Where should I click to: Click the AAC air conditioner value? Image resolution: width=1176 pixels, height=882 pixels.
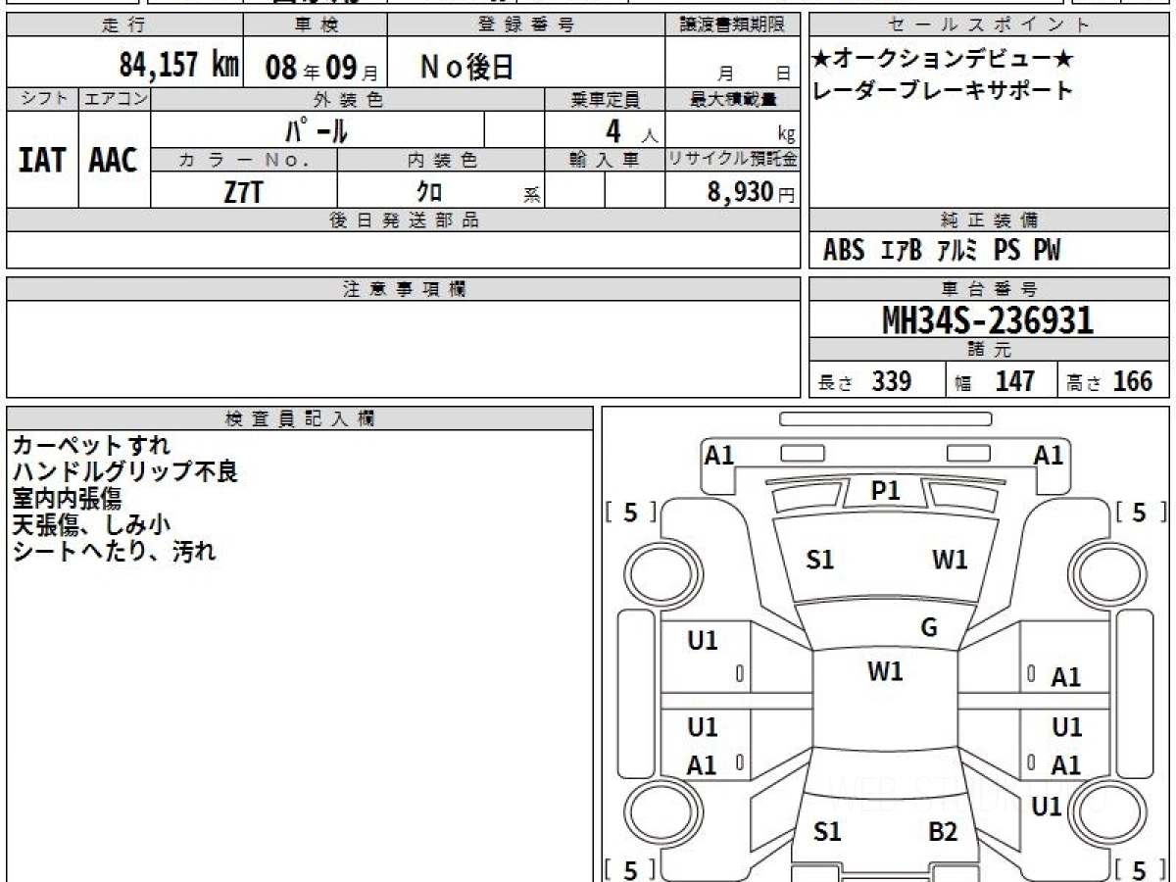click(x=114, y=160)
